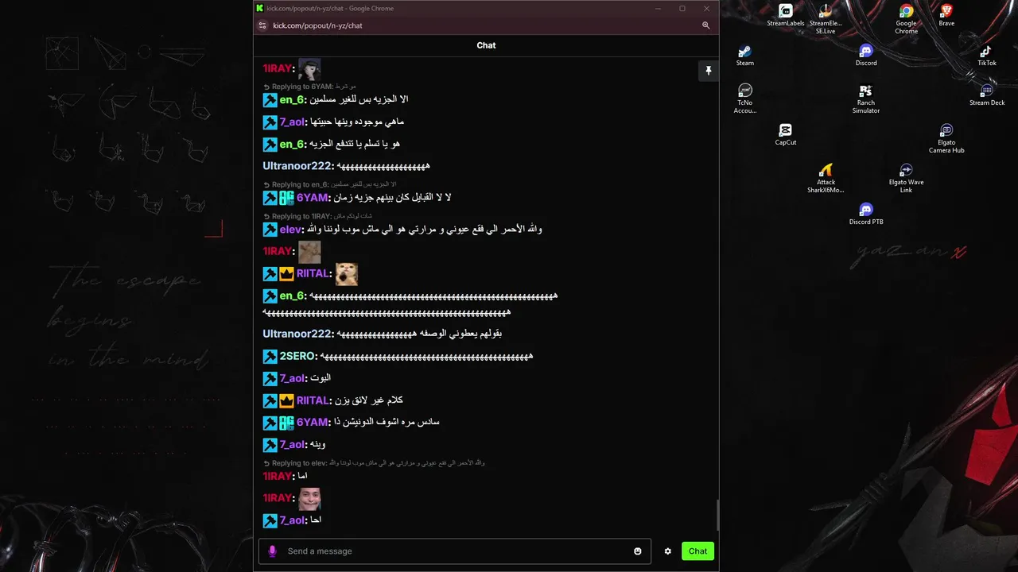1018x572 pixels.
Task: Open Ranch Simulator desktop icon
Action: click(866, 99)
